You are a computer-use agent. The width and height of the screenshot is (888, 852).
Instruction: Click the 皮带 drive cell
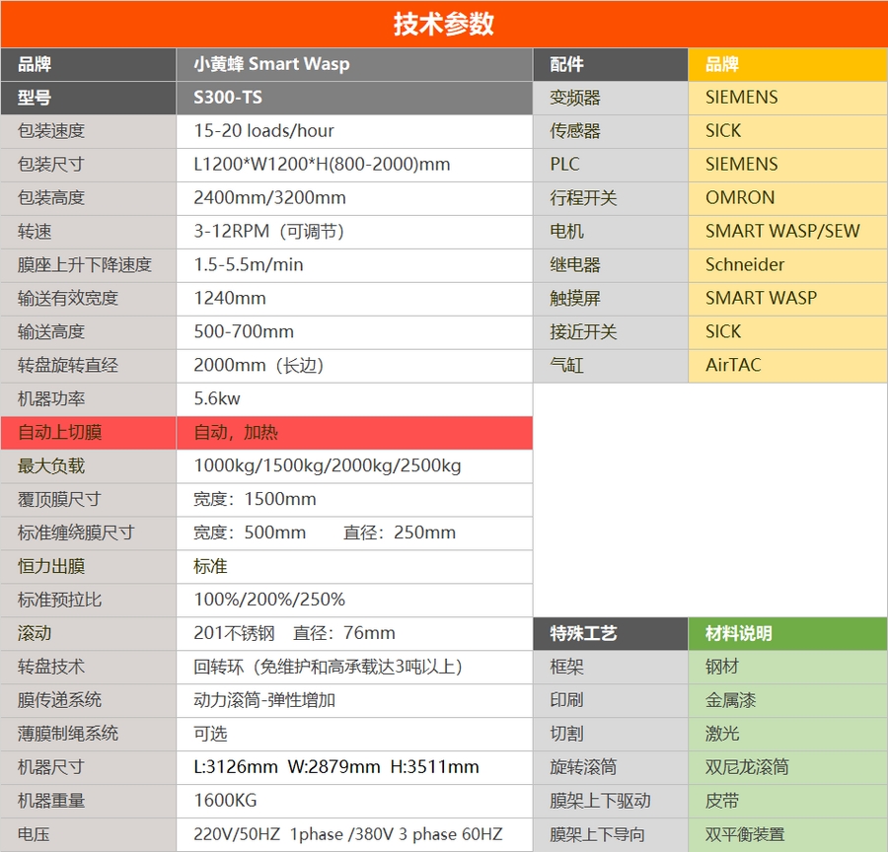[787, 801]
